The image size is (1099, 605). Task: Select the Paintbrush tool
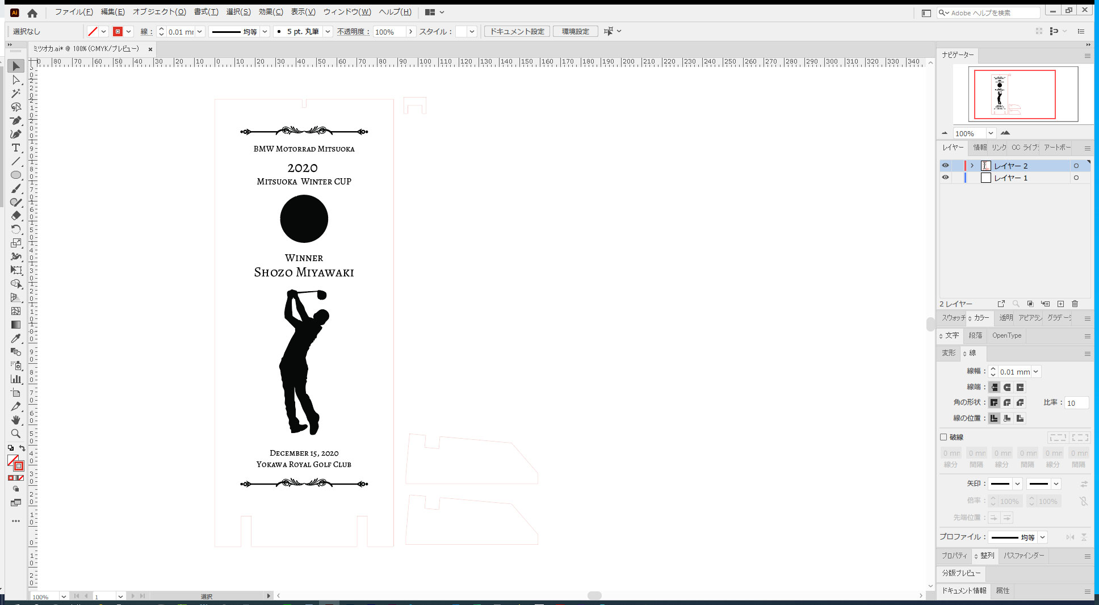pos(16,188)
